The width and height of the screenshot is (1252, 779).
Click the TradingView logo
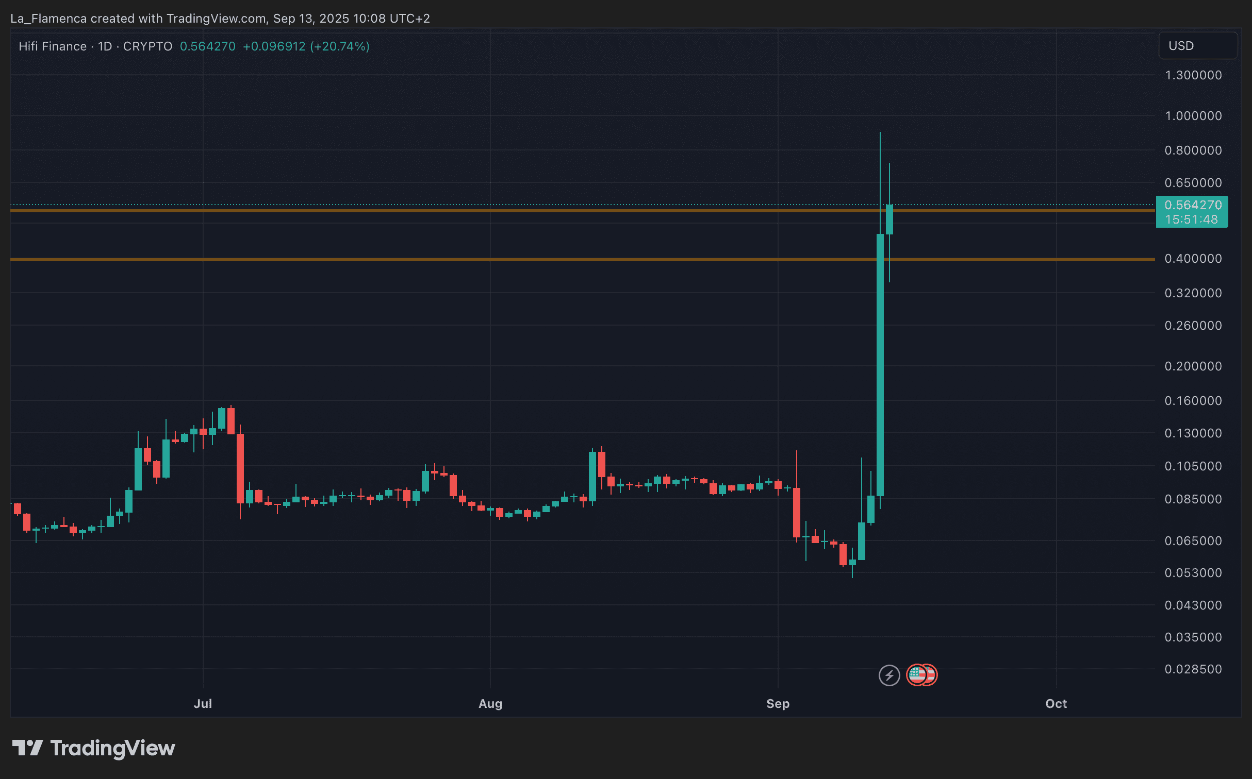[93, 748]
